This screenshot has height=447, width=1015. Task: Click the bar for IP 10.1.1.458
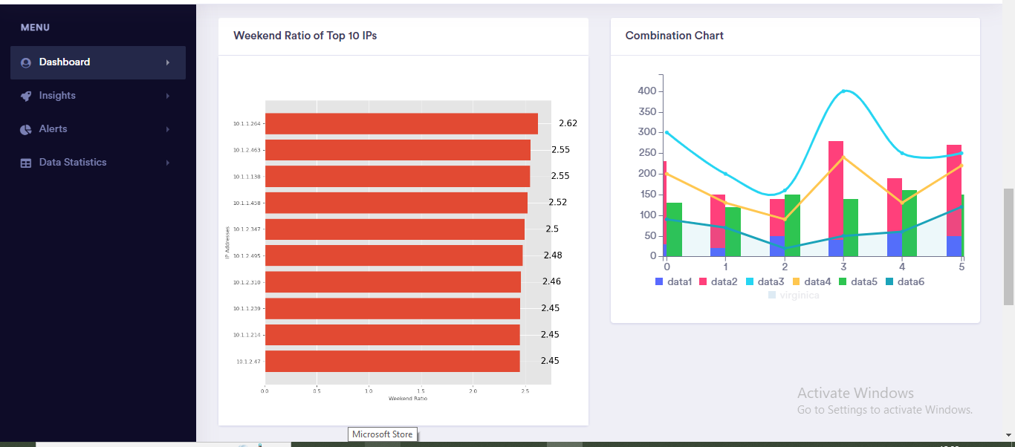396,203
